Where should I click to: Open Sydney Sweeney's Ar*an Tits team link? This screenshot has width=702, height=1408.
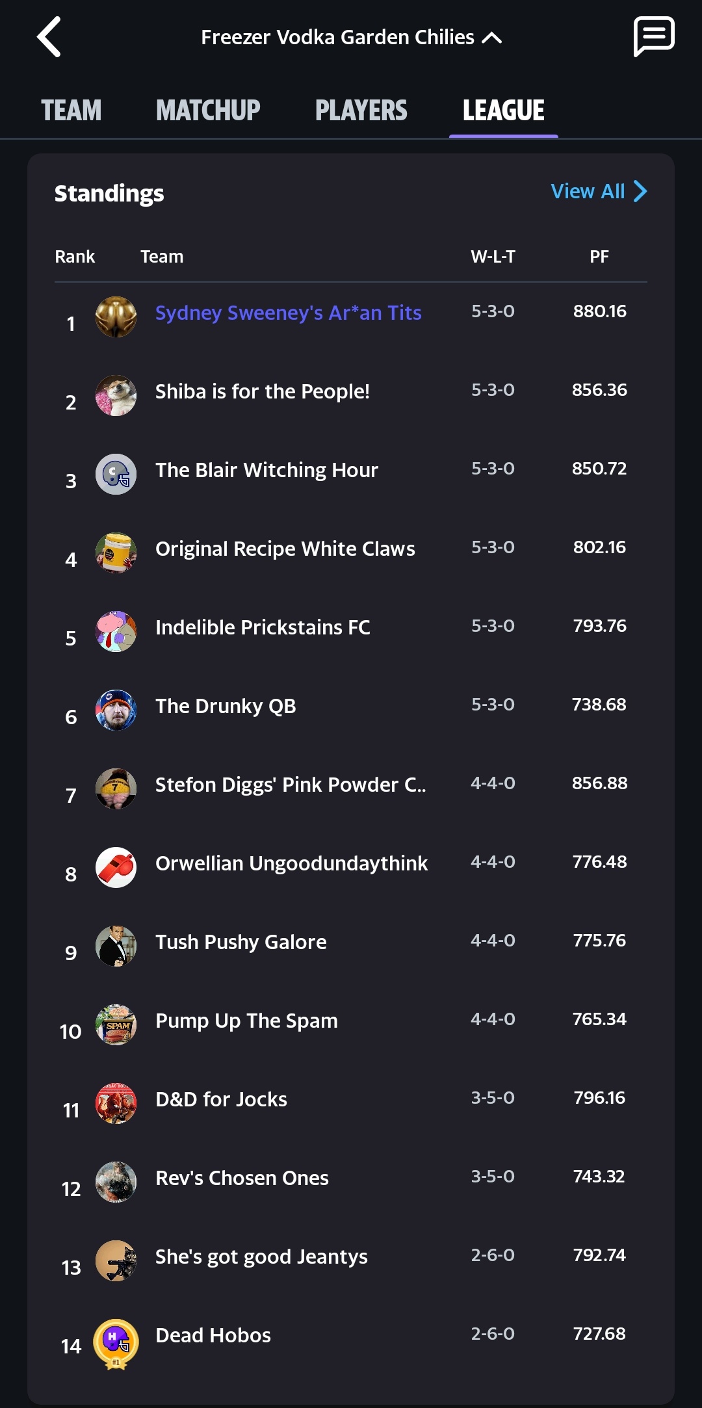tap(288, 313)
